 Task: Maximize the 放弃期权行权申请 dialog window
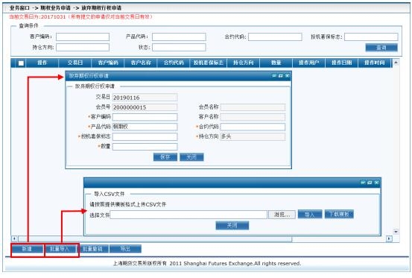pos(281,76)
